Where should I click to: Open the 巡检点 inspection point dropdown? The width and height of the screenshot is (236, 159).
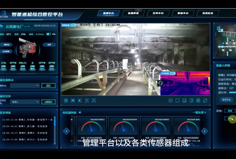(x=25, y=86)
